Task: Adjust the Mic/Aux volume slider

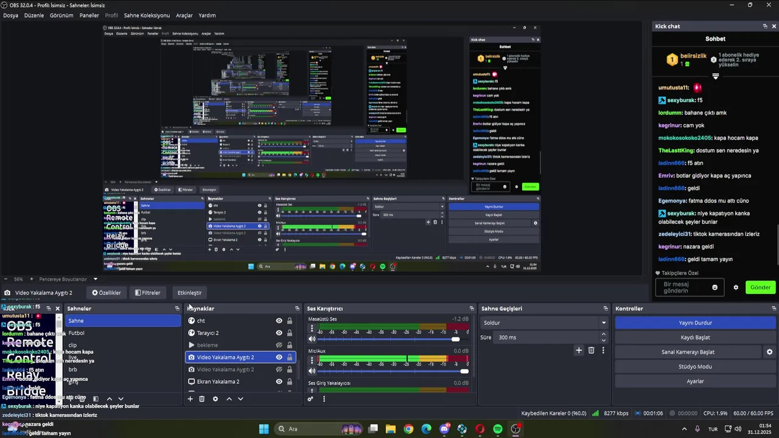Action: pyautogui.click(x=464, y=371)
